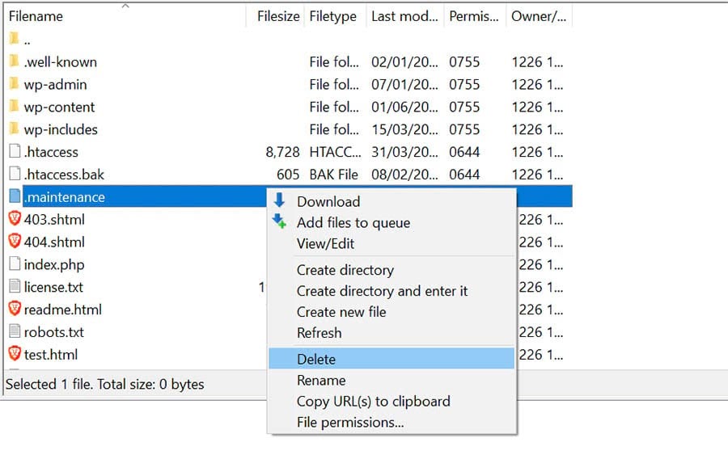Select Create new file menu entry

click(341, 312)
